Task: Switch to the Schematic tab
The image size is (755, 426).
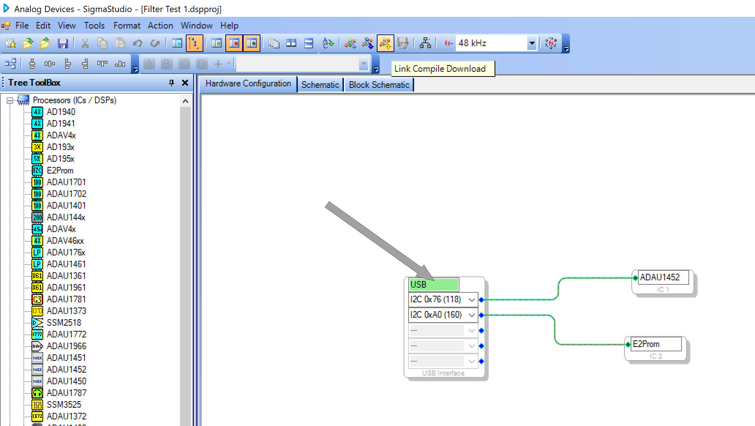Action: point(320,85)
